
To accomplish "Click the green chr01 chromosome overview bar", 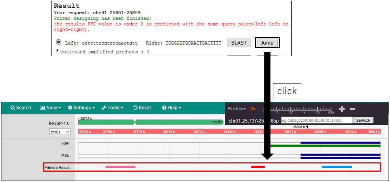I will click(151, 122).
